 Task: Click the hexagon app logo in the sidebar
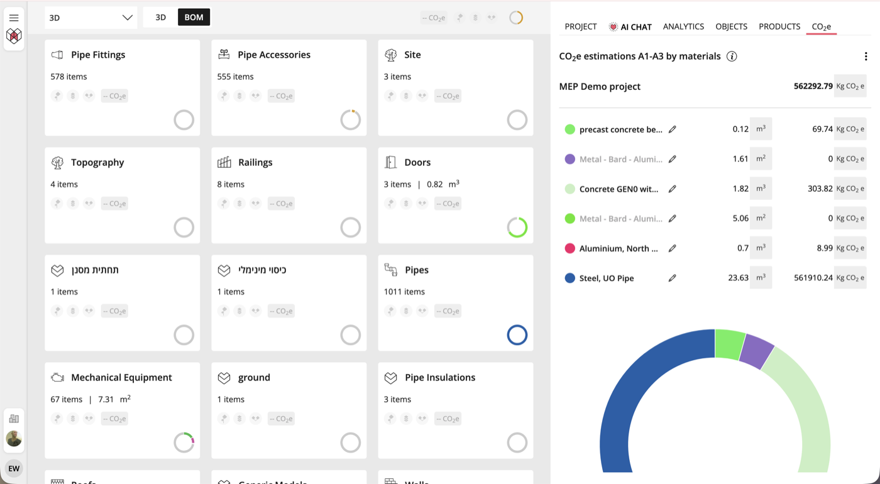pos(14,36)
